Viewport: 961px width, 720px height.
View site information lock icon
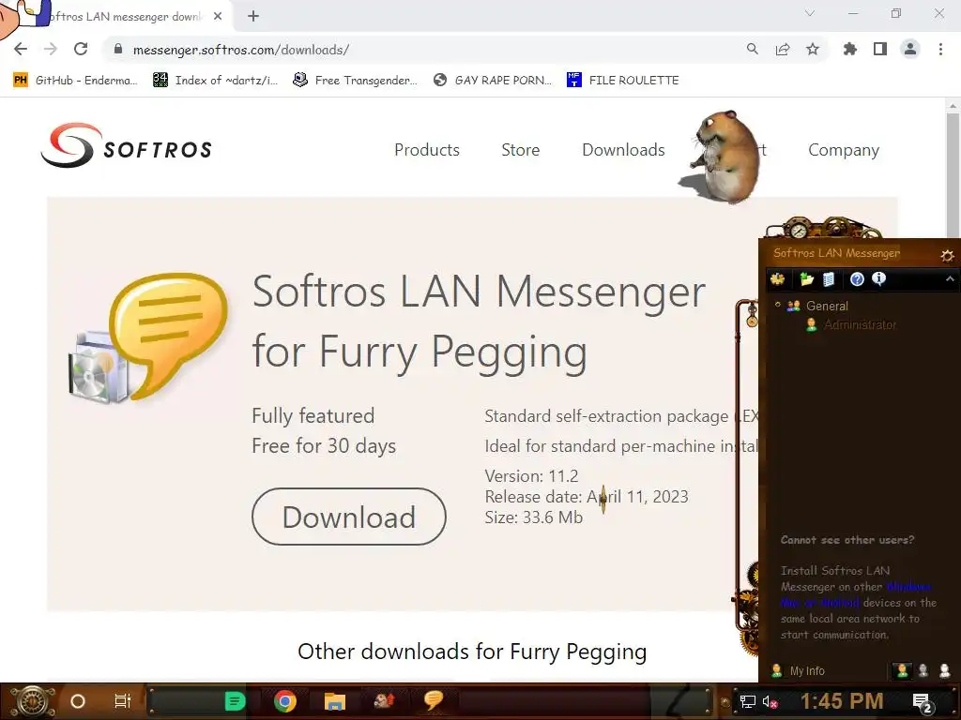[118, 49]
